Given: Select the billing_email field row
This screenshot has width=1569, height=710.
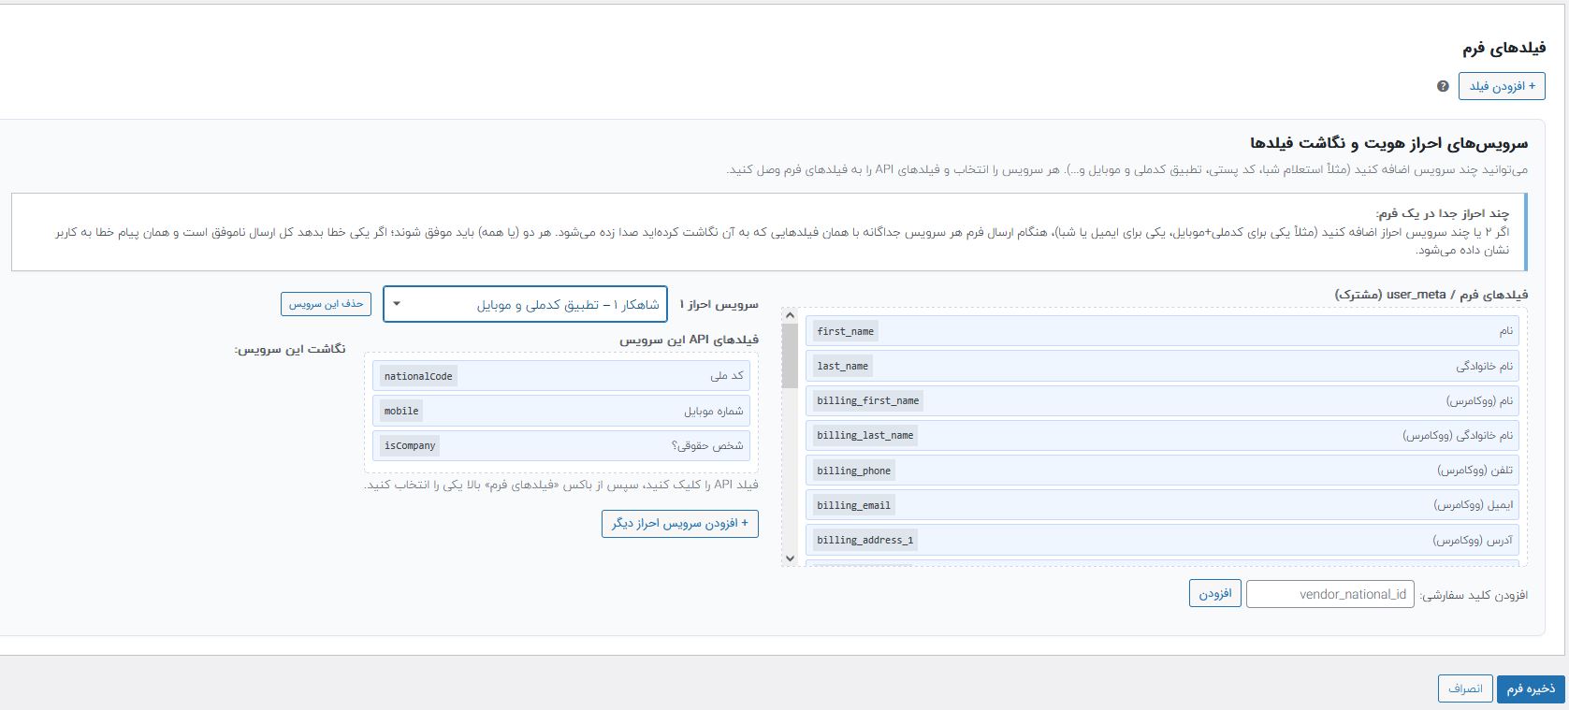Looking at the screenshot, I should [x=1162, y=505].
